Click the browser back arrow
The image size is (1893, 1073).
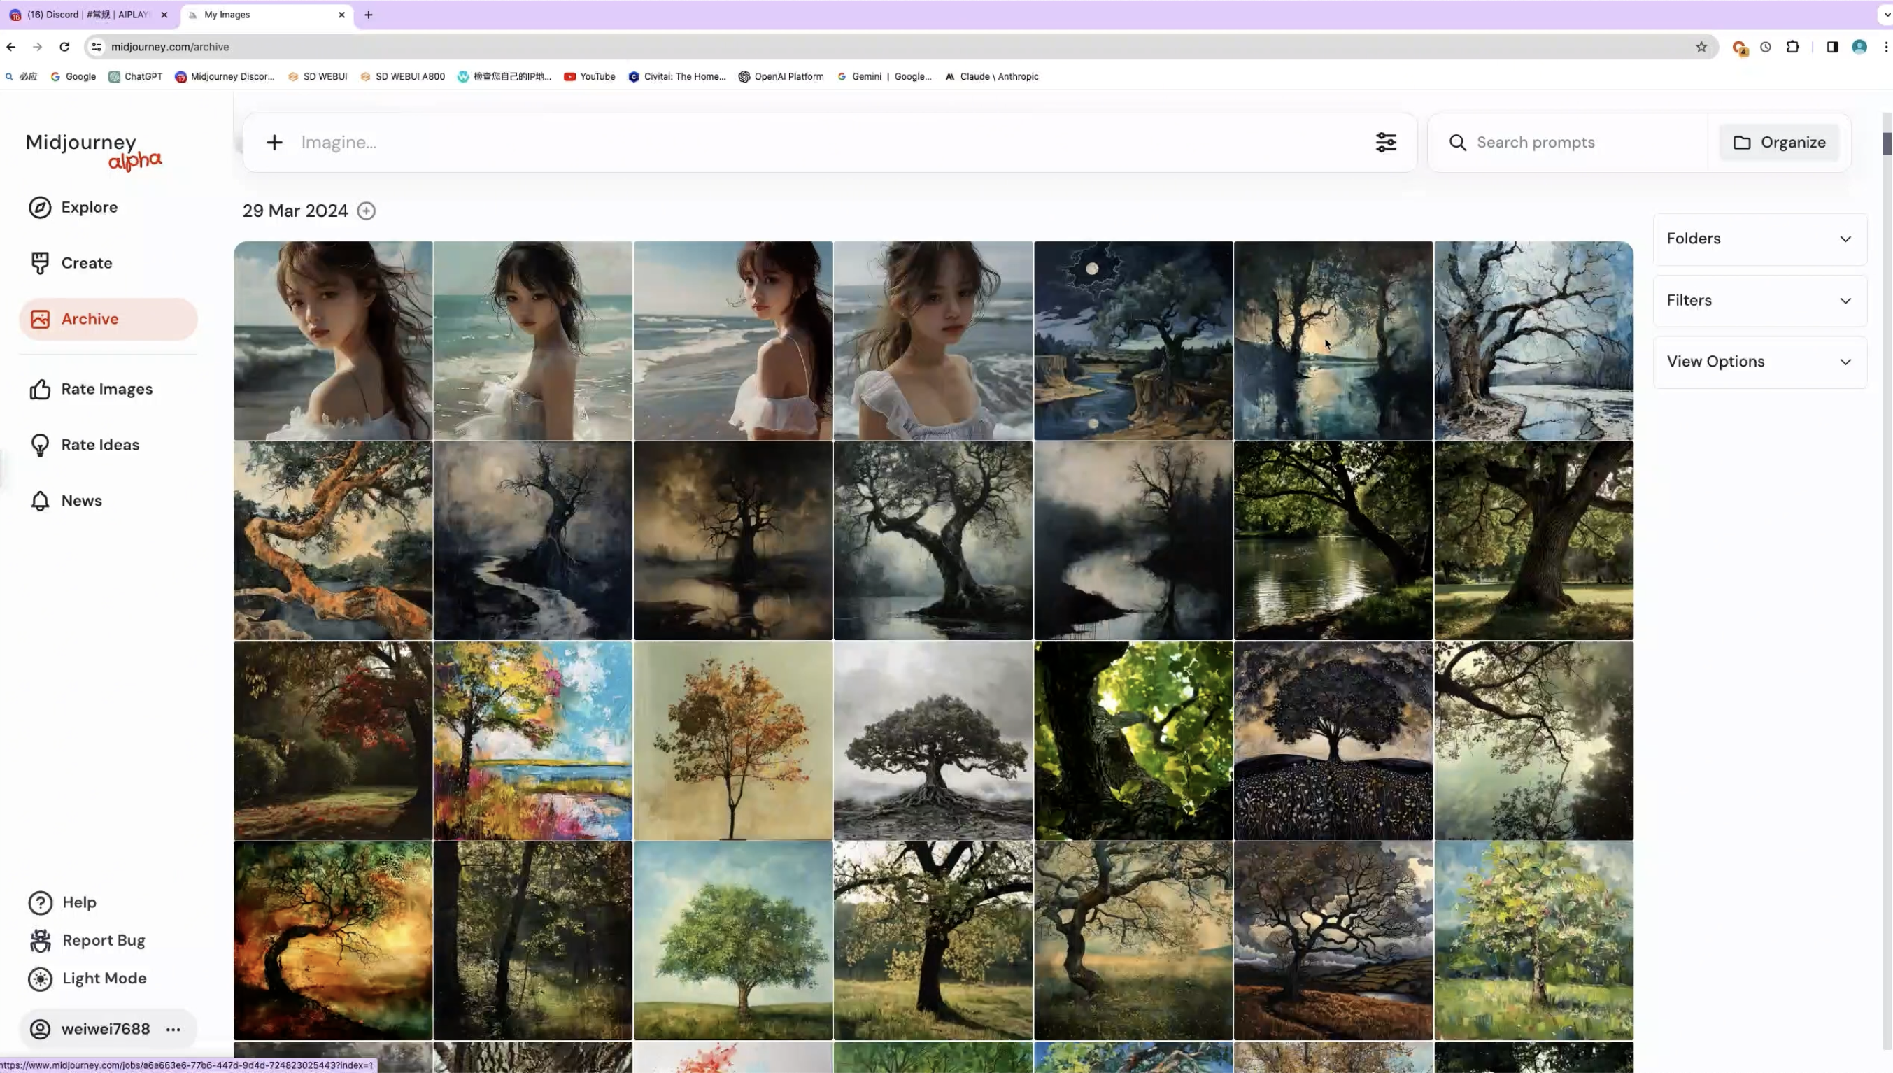click(11, 47)
